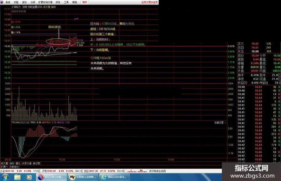281x181 pixels.
Task: Click the BIAS变化 annotation on the chart
Action: (x=54, y=27)
